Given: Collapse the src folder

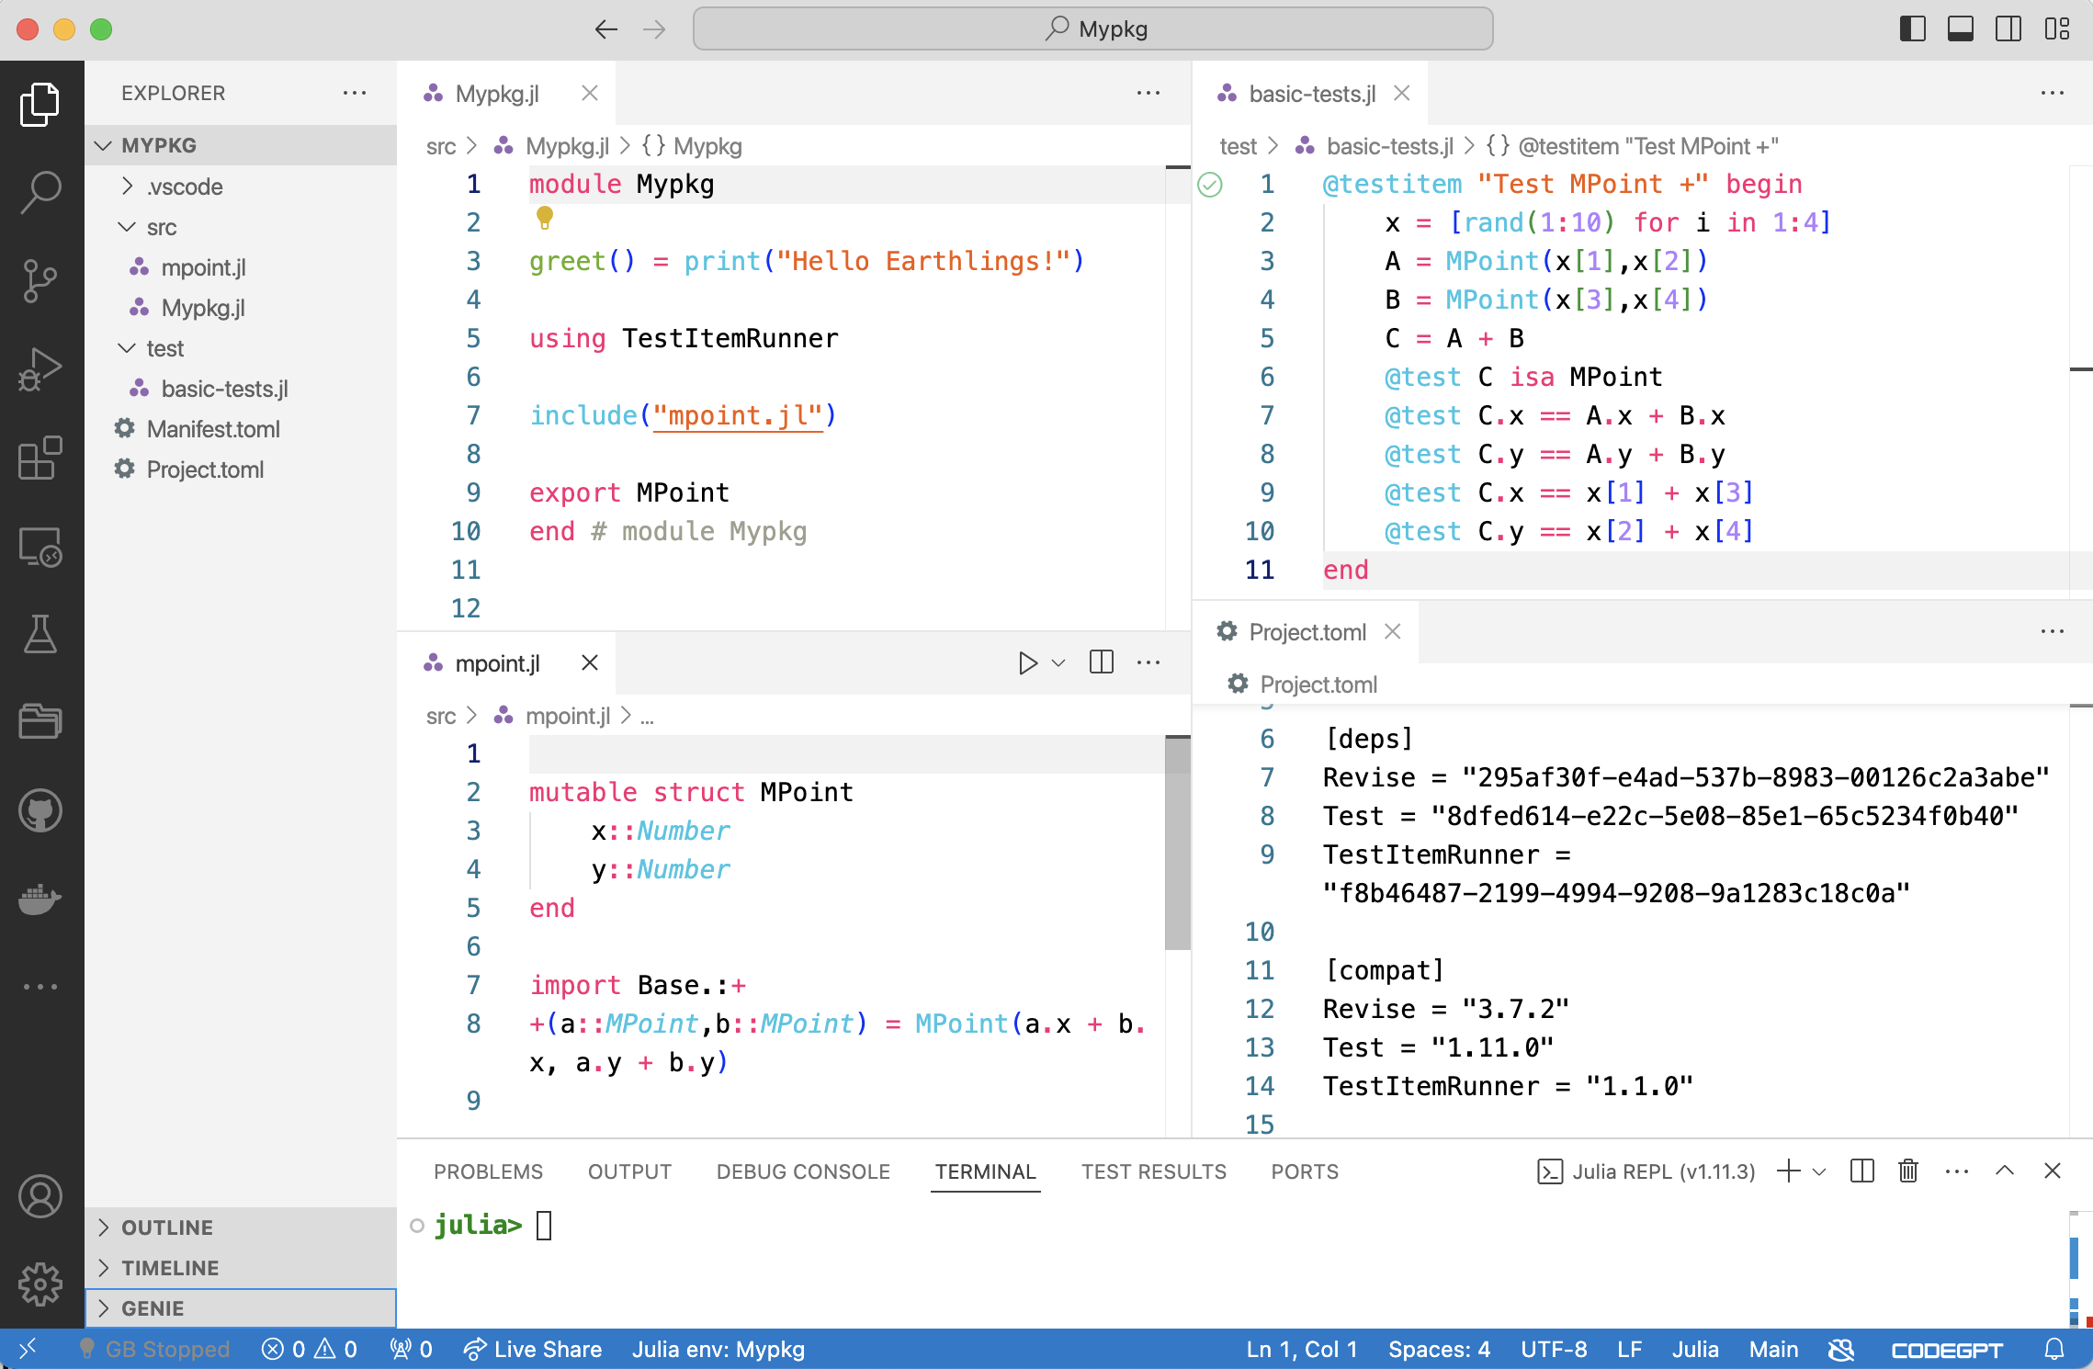Looking at the screenshot, I should (x=241, y=227).
